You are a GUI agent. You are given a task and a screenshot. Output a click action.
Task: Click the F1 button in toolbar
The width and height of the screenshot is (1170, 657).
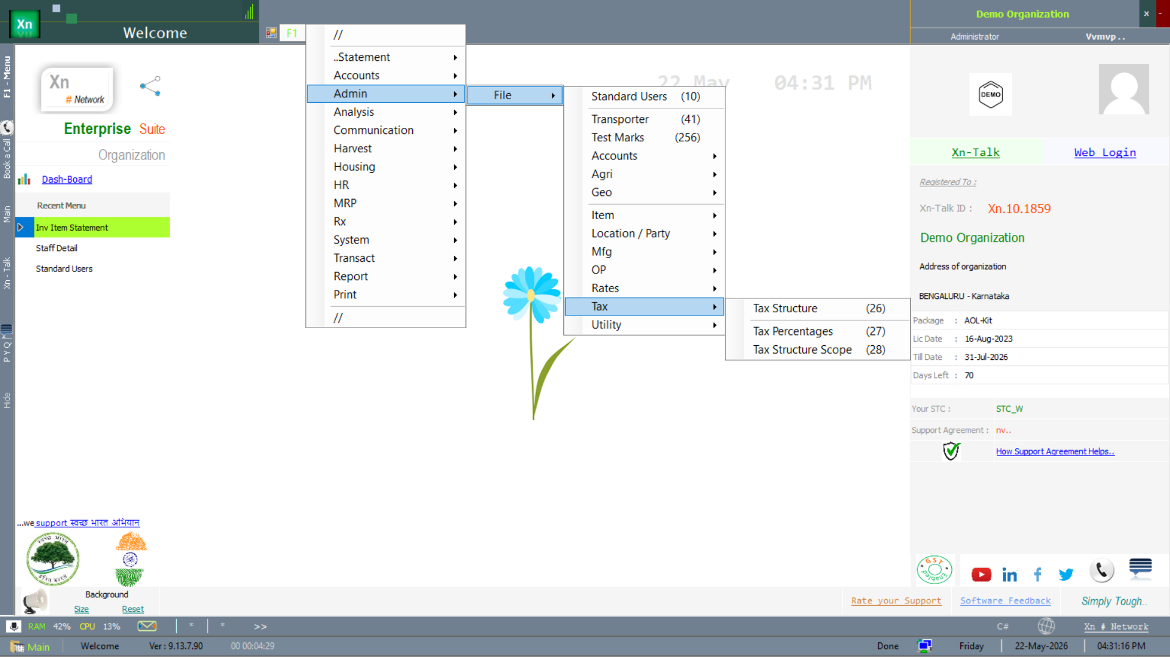292,33
